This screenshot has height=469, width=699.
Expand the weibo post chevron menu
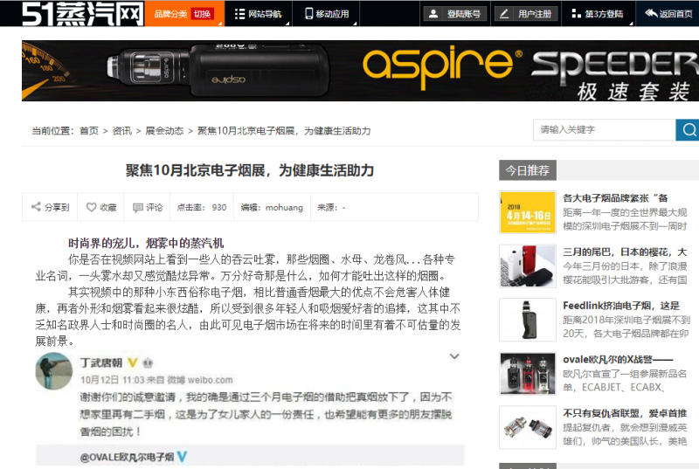(x=454, y=356)
